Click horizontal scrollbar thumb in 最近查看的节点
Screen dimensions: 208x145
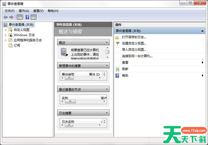point(70,101)
